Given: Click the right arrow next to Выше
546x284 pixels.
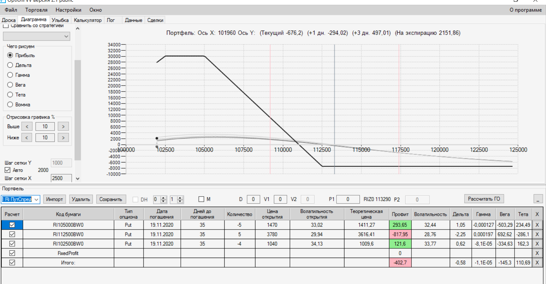Looking at the screenshot, I should point(63,126).
